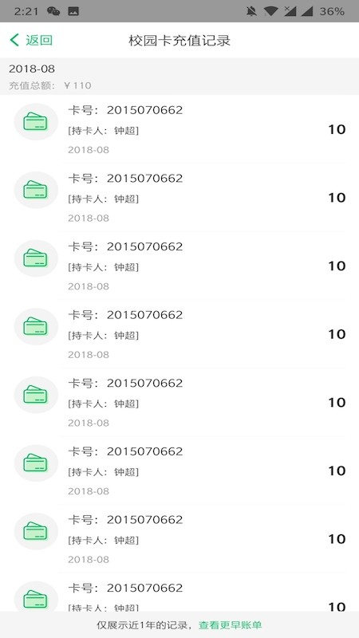
Task: Tap the 返回 back label
Action: (39, 40)
